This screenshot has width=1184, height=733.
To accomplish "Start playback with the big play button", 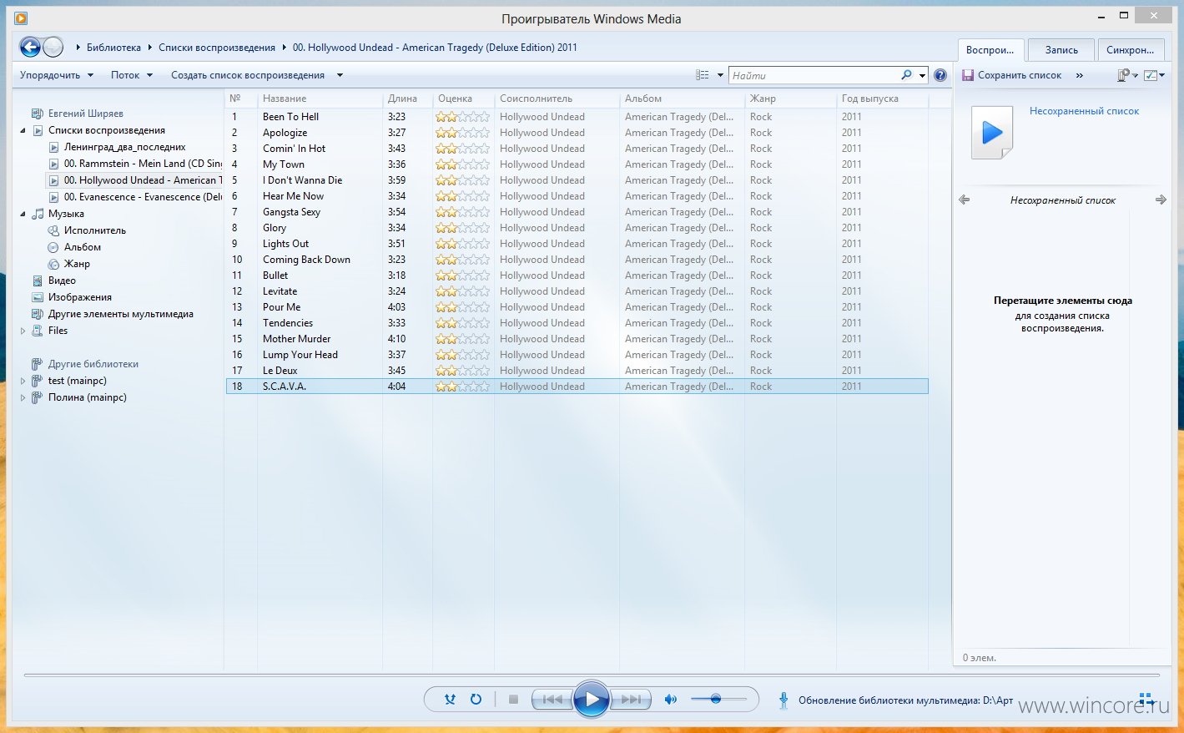I will [592, 700].
